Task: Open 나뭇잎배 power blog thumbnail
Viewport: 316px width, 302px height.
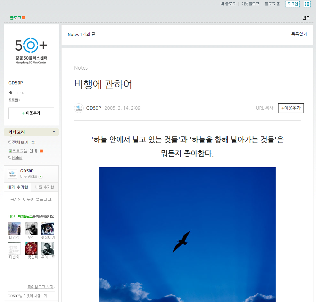Action: (x=31, y=248)
